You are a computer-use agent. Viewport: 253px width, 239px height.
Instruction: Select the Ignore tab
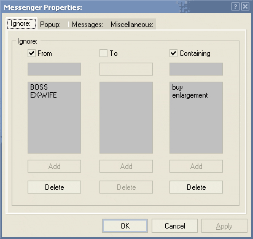point(21,24)
